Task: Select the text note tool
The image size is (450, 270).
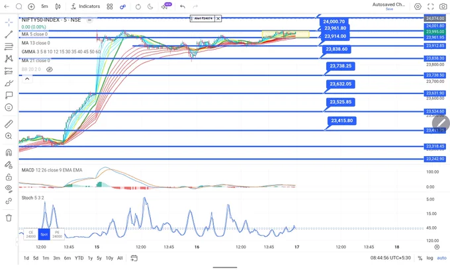Action: pos(9,95)
